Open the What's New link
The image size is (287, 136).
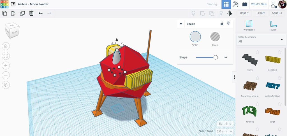coord(259,4)
